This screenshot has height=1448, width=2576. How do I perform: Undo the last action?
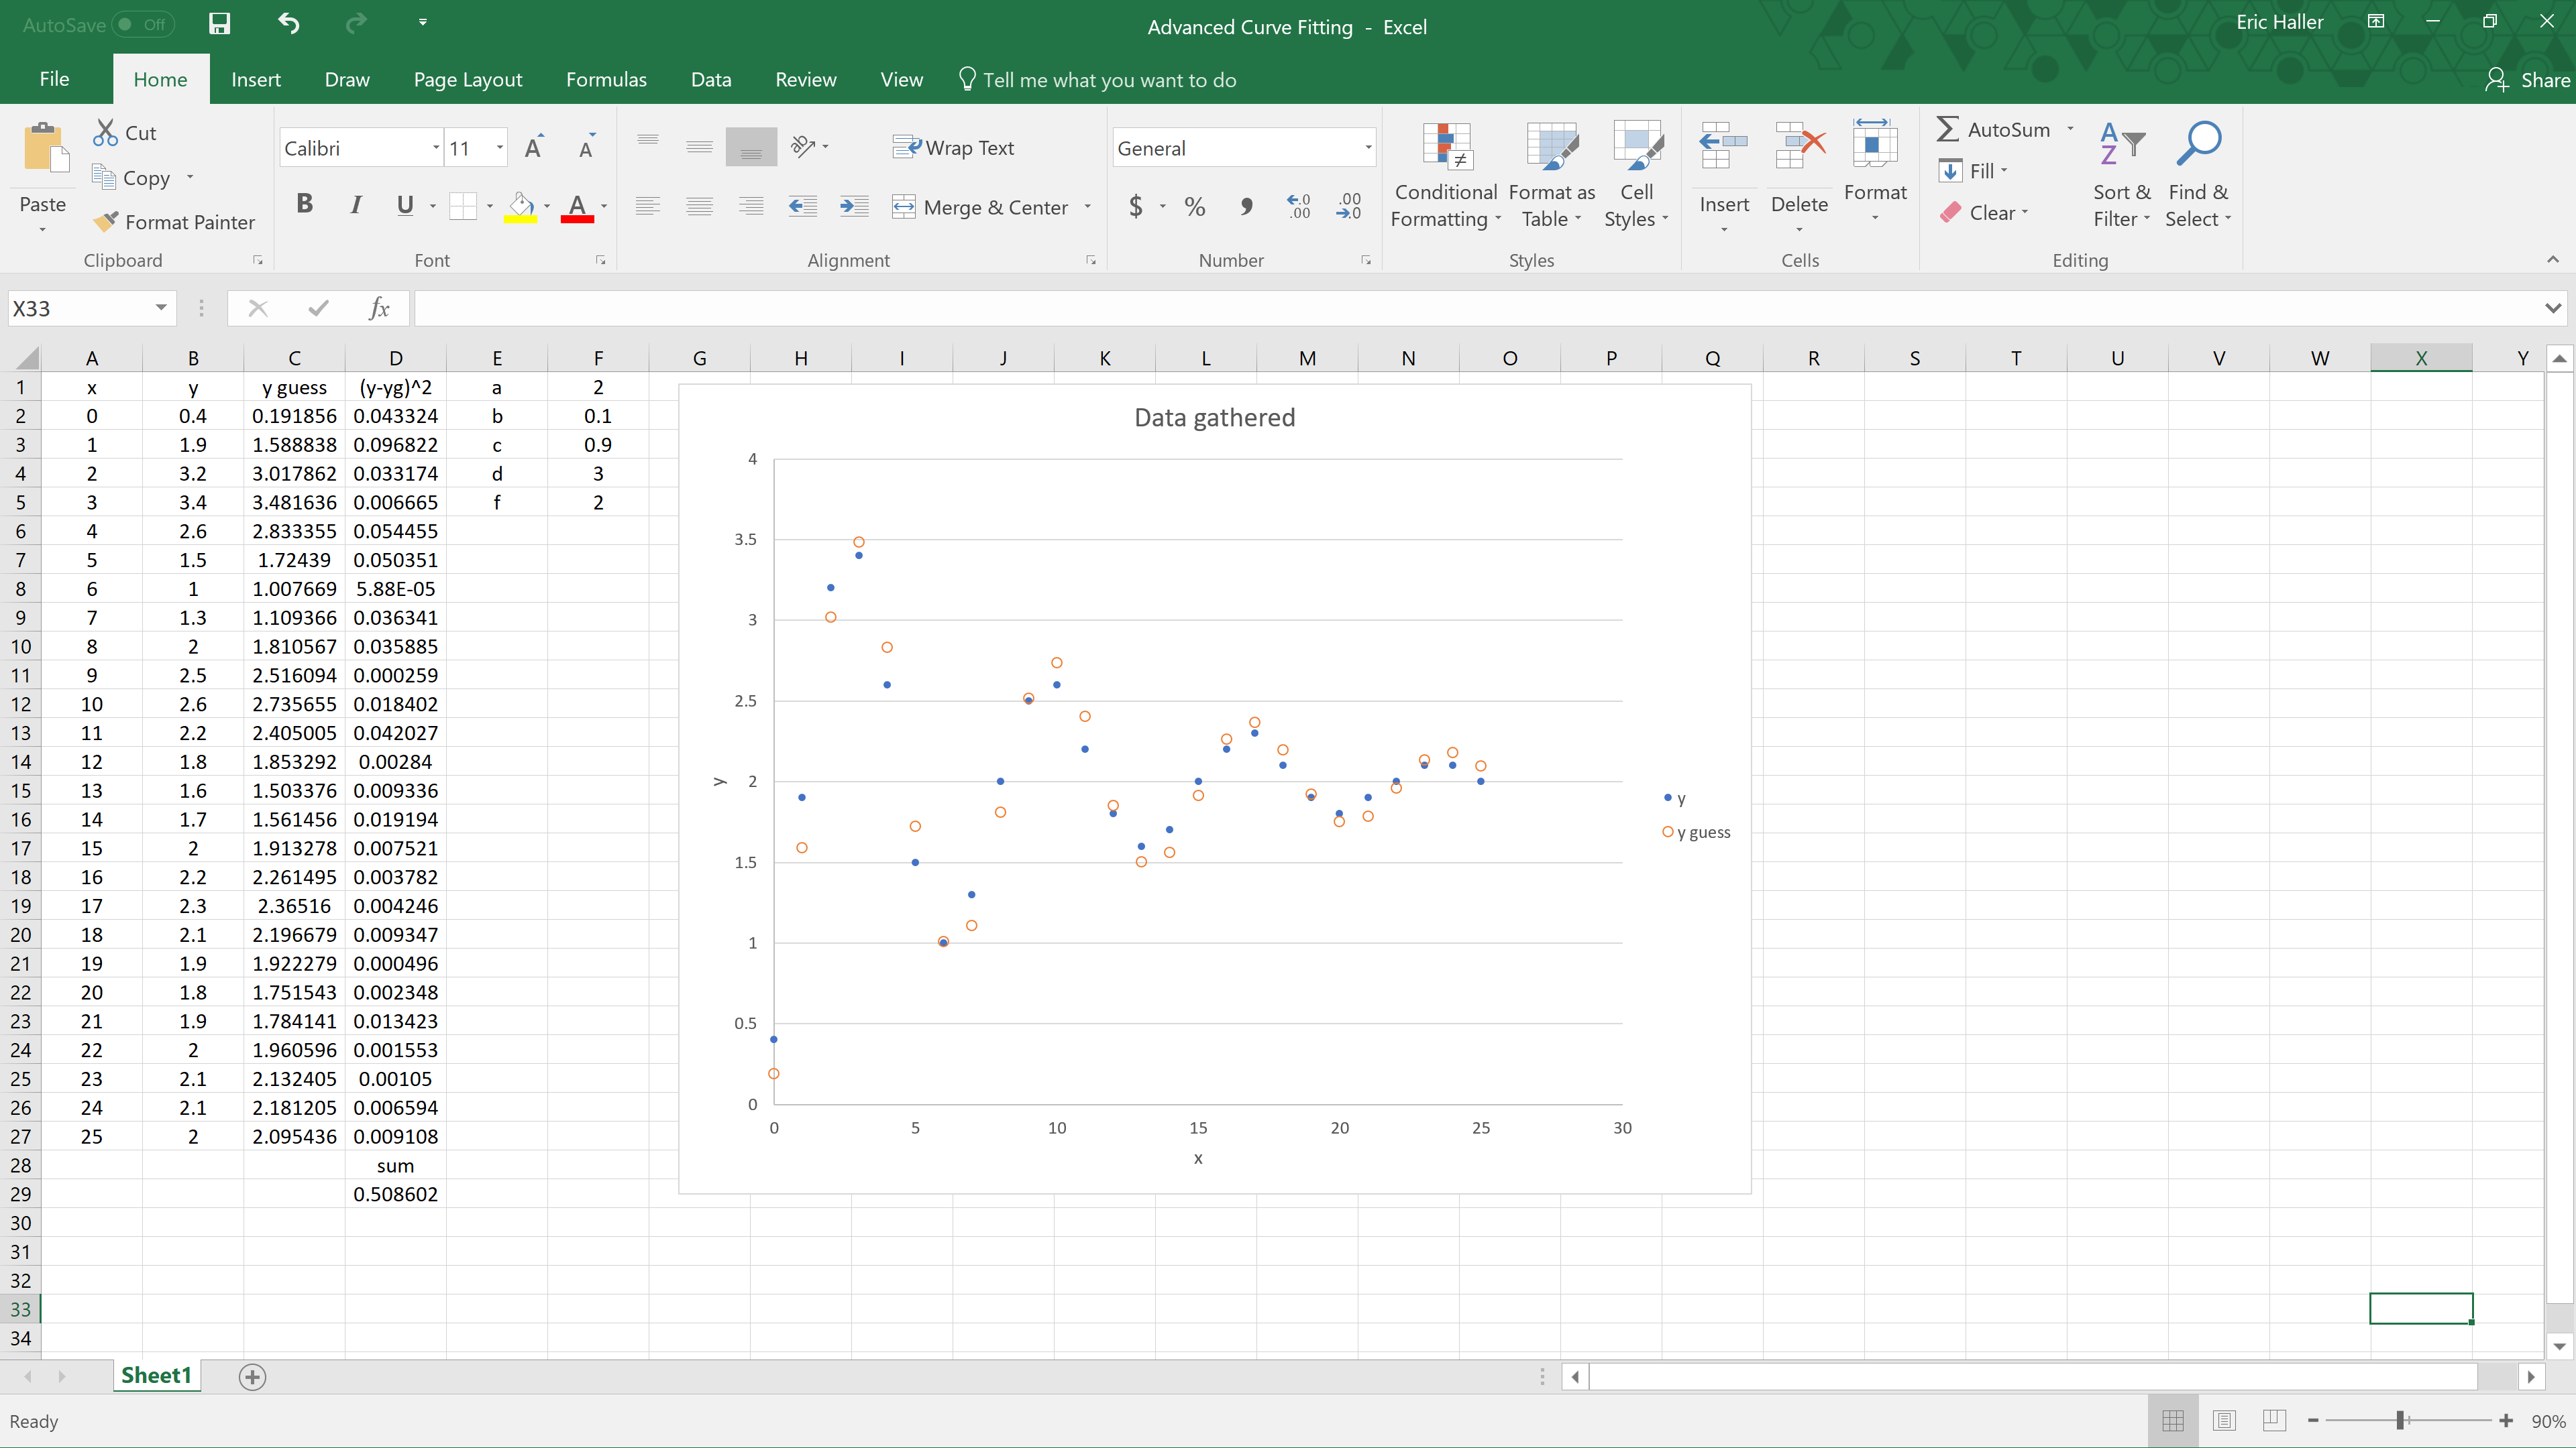click(x=289, y=23)
